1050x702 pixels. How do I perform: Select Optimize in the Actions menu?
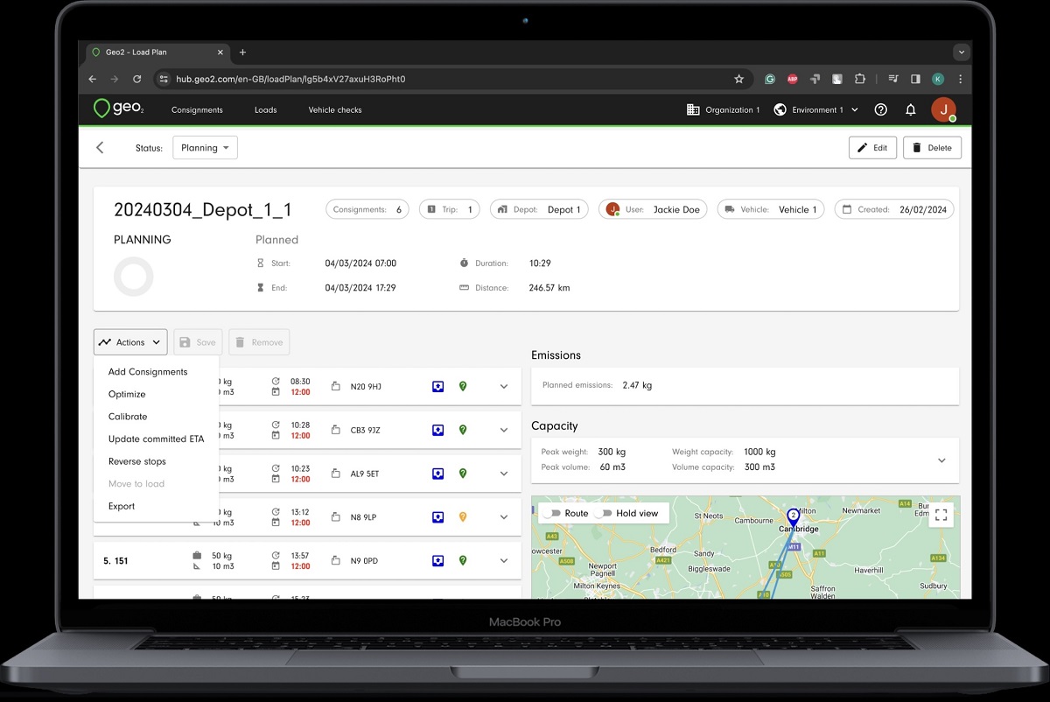tap(127, 395)
